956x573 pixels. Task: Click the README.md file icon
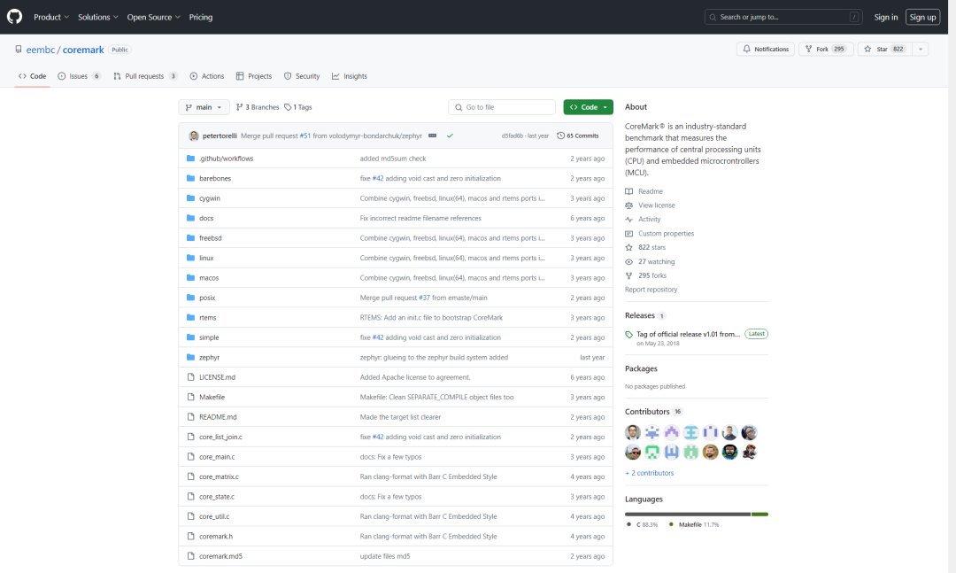(191, 417)
